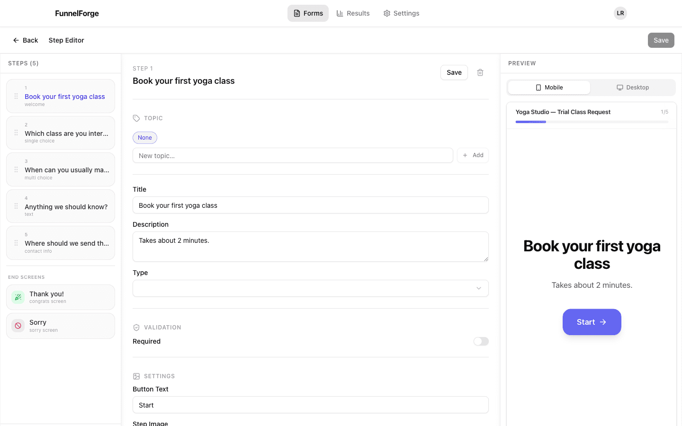The height and width of the screenshot is (426, 682).
Task: Click the resize grip of Description textarea
Action: click(485, 258)
